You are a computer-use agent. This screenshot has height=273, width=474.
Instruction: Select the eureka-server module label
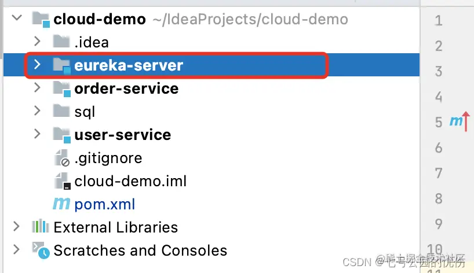point(129,65)
